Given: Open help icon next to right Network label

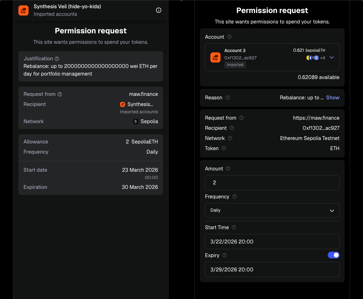Looking at the screenshot, I should pos(230,138).
